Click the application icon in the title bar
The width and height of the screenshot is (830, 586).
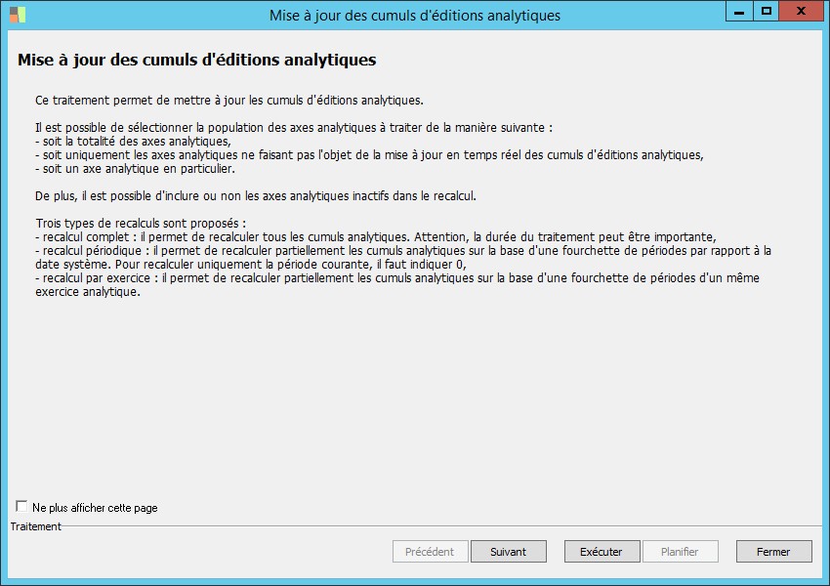(x=18, y=15)
